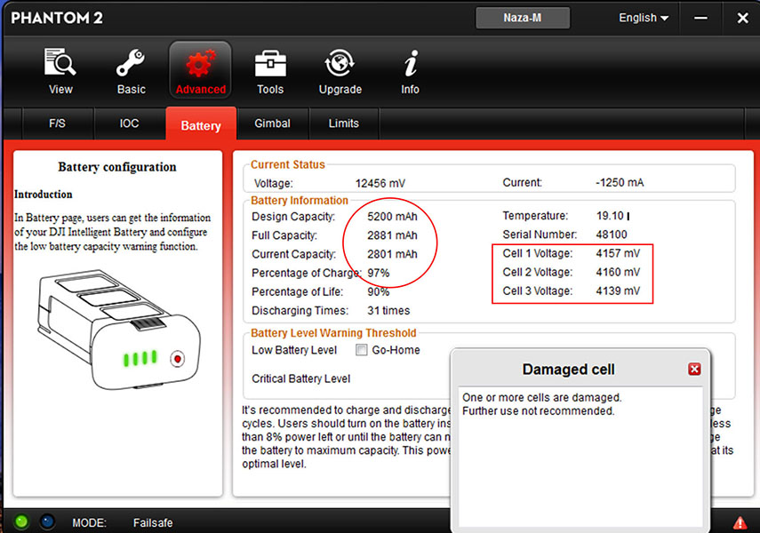Image resolution: width=760 pixels, height=533 pixels.
Task: Open the View section
Action: click(x=60, y=71)
